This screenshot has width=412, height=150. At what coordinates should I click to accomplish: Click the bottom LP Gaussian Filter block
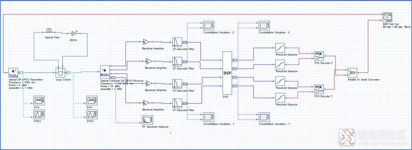pyautogui.click(x=177, y=103)
